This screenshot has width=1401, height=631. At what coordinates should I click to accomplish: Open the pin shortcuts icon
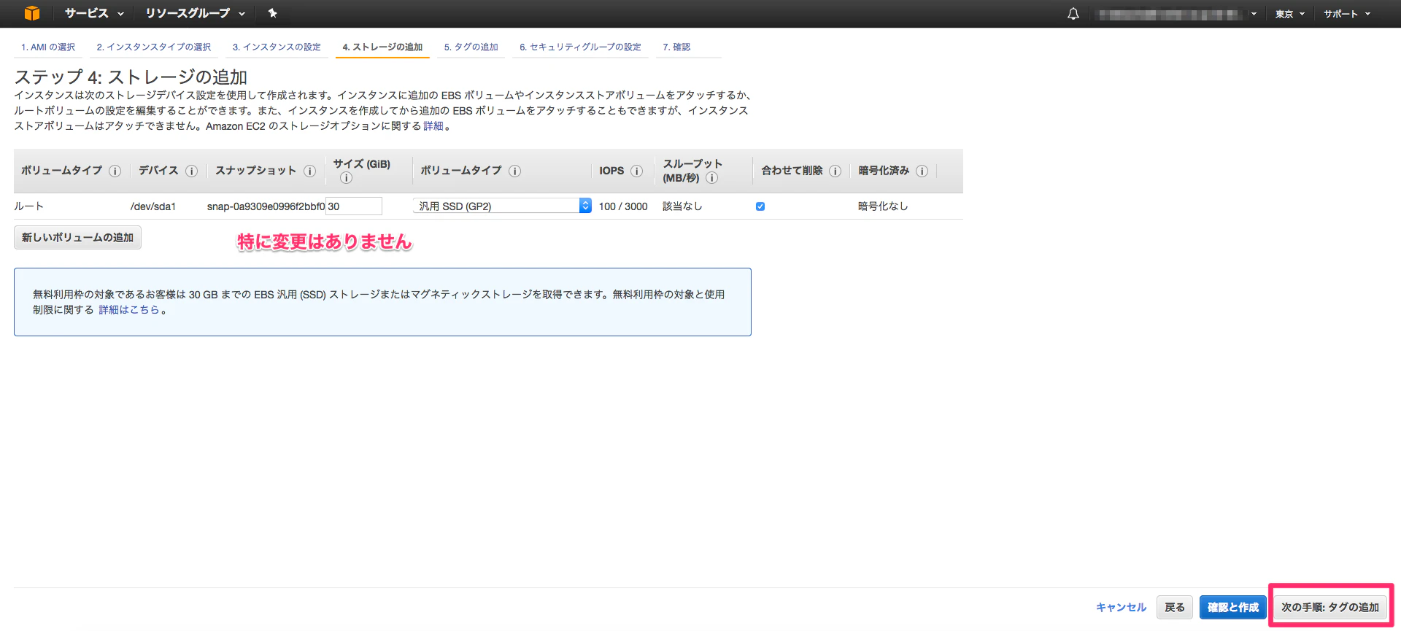pyautogui.click(x=272, y=13)
